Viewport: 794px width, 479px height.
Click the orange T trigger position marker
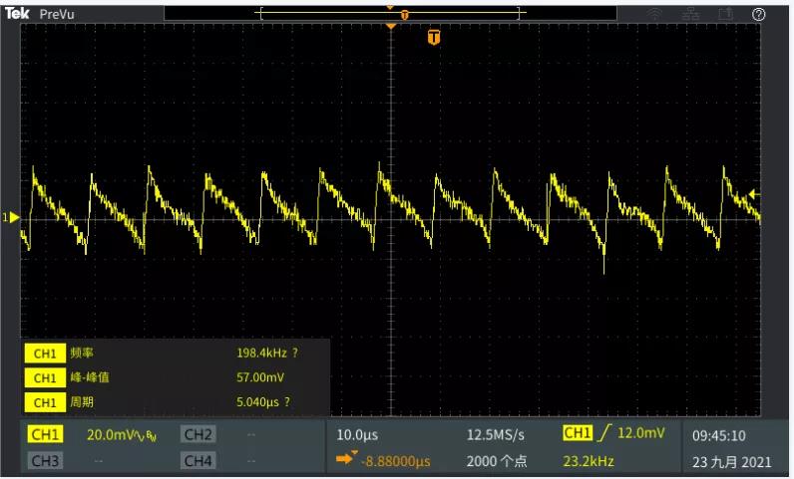click(434, 37)
